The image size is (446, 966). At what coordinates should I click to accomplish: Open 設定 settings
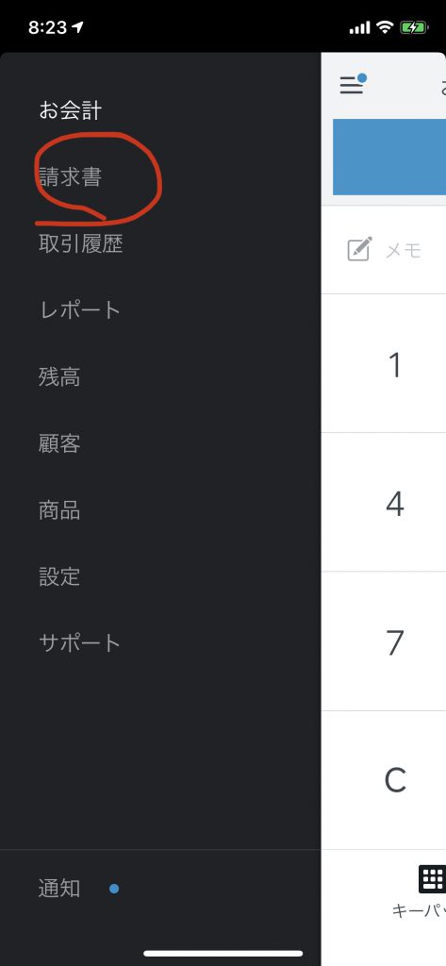[x=59, y=576]
